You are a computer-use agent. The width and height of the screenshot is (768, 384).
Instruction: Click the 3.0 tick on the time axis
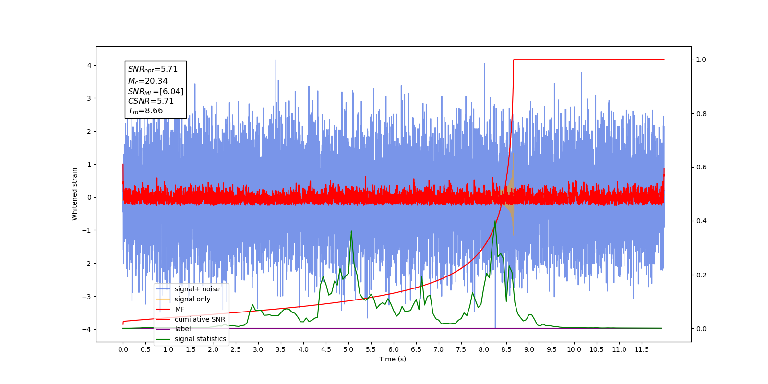[258, 349]
